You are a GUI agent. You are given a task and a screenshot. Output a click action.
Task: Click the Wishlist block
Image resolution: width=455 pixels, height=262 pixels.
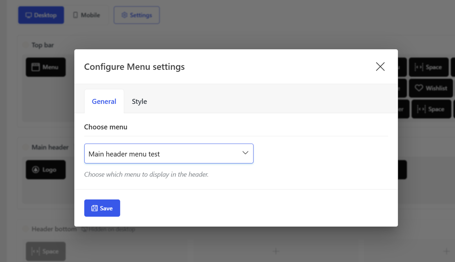431,88
